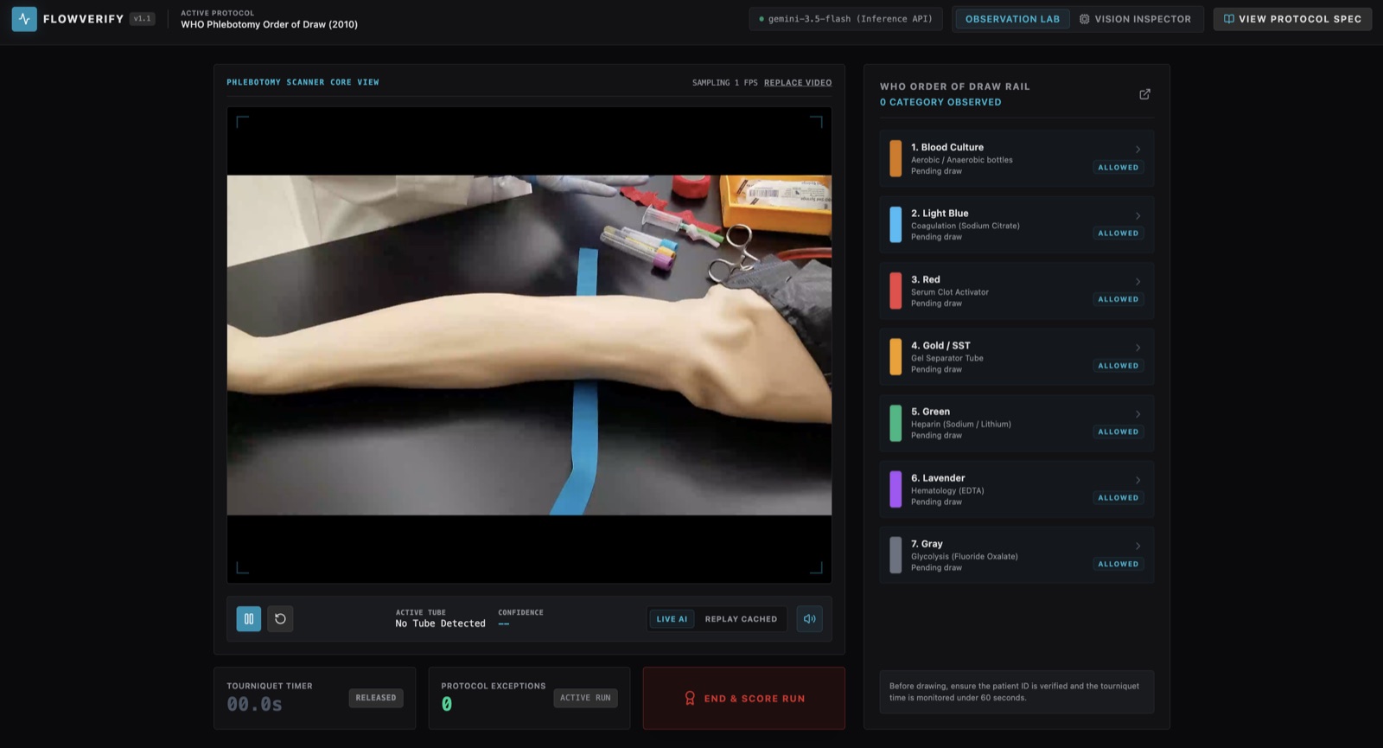Click the Light Blue color swatch
Screen dimensions: 1383x748
pyautogui.click(x=895, y=225)
